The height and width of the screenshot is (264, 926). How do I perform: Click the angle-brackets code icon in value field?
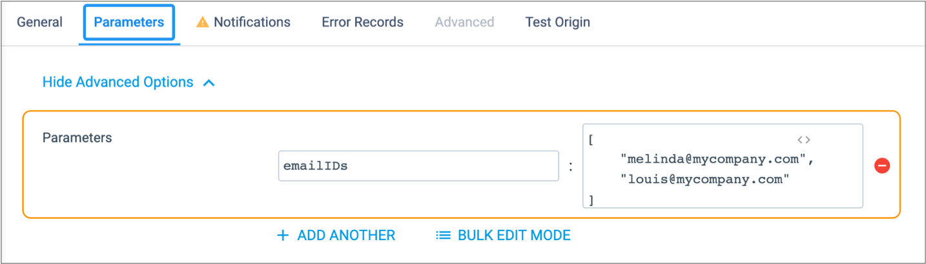click(803, 140)
